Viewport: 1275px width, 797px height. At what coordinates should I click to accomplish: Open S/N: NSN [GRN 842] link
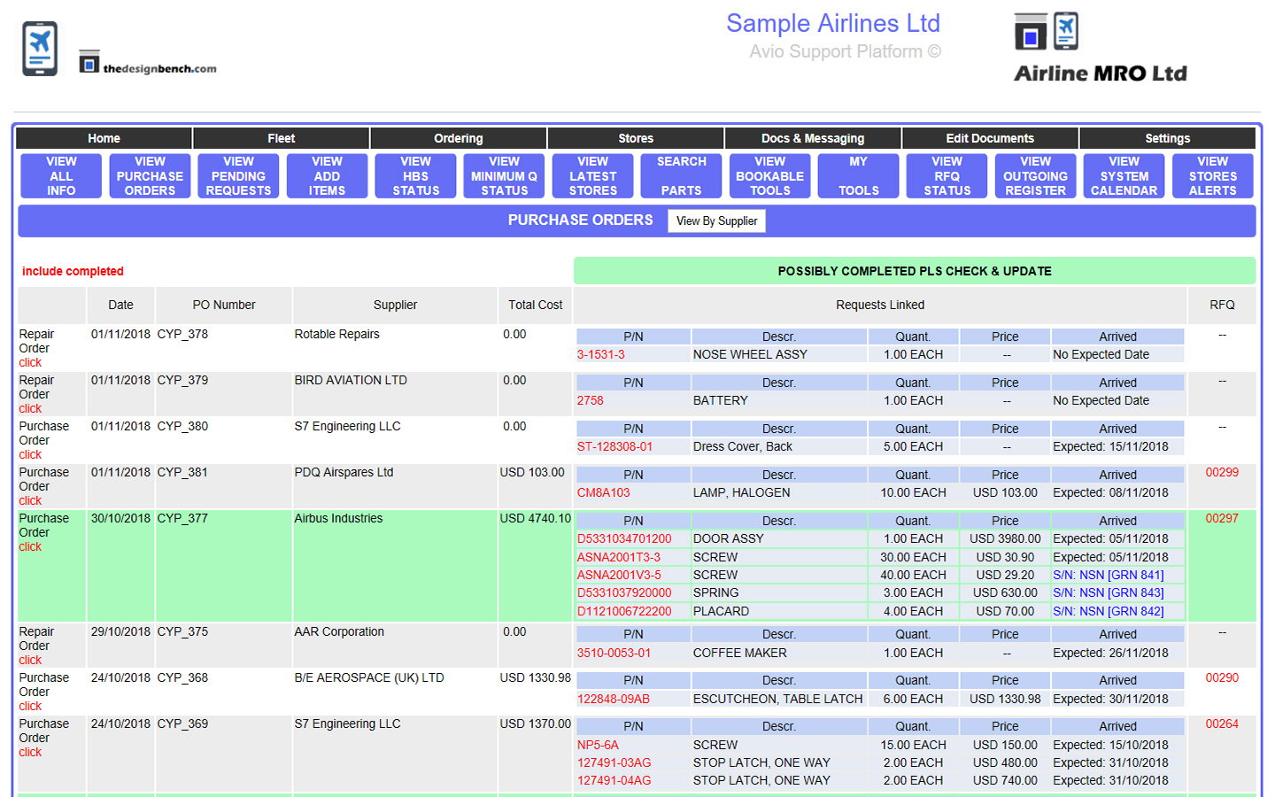(1109, 611)
